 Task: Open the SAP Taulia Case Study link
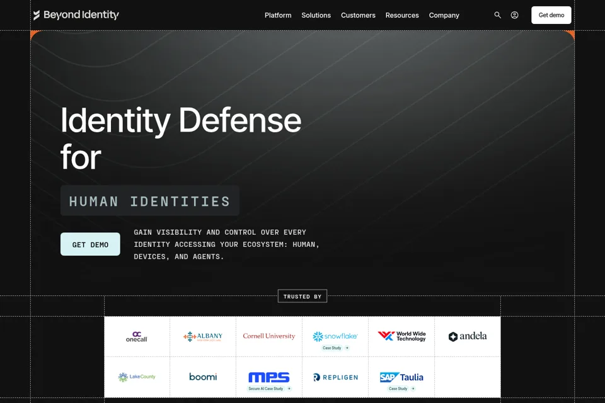pyautogui.click(x=401, y=389)
